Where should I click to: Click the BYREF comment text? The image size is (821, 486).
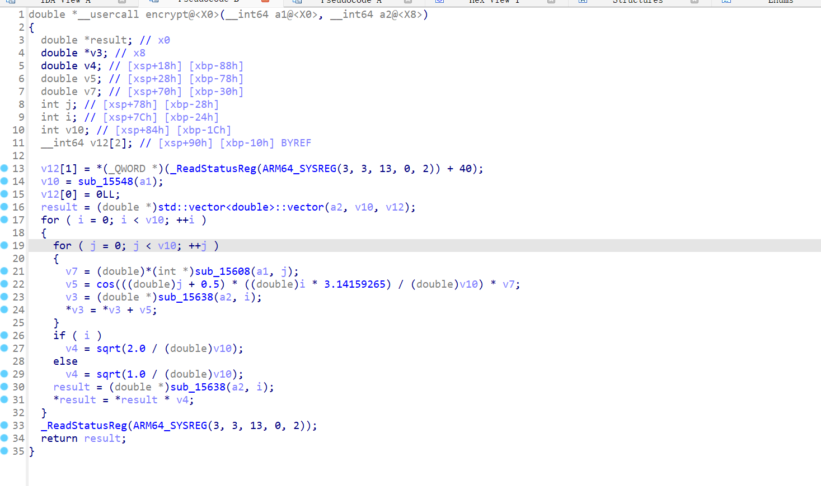tap(296, 143)
